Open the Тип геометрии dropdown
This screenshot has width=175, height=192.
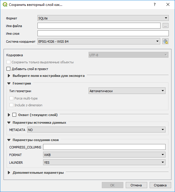[127, 91]
